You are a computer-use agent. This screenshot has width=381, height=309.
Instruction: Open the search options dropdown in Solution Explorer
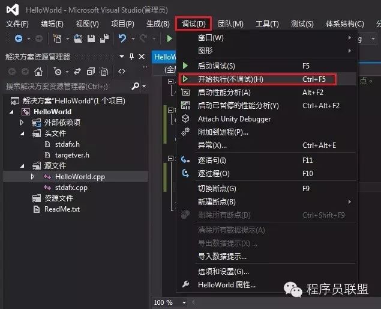click(x=144, y=86)
